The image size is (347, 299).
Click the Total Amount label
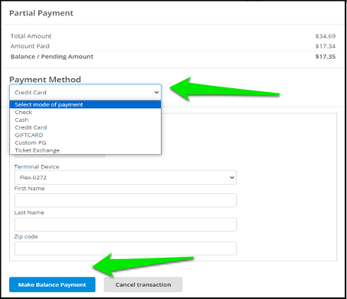pyautogui.click(x=31, y=36)
